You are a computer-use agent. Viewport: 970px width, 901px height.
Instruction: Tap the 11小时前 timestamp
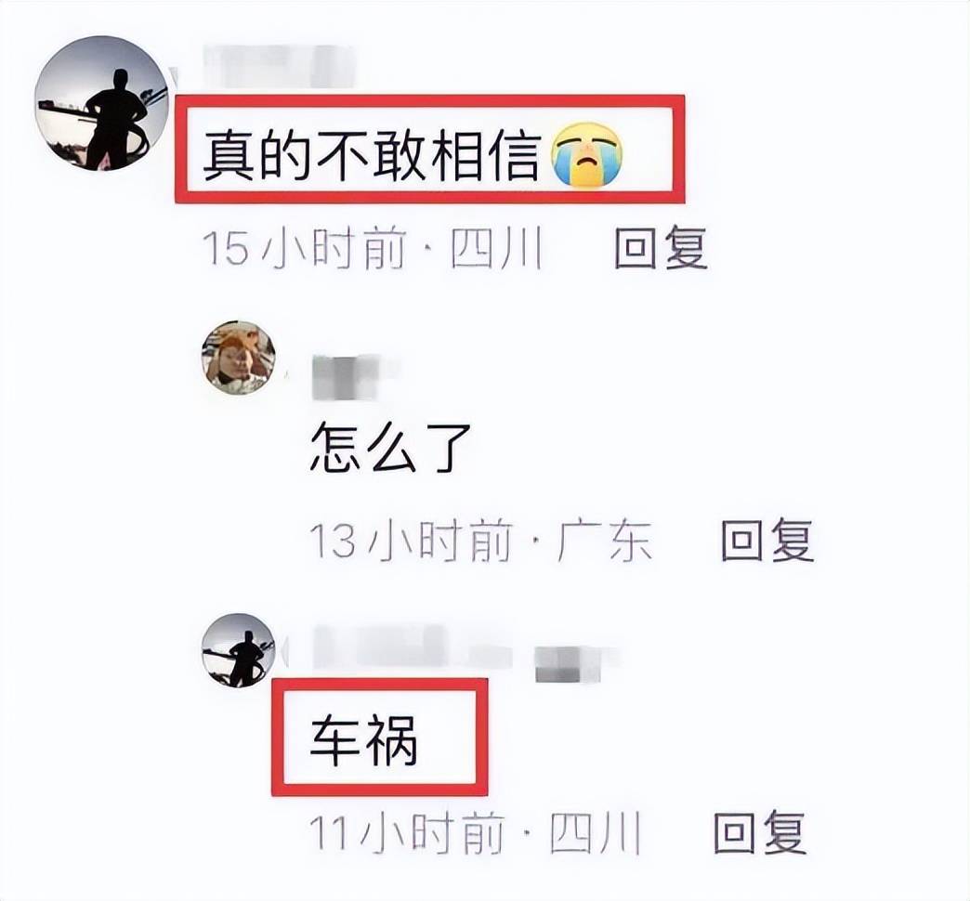pyautogui.click(x=407, y=833)
